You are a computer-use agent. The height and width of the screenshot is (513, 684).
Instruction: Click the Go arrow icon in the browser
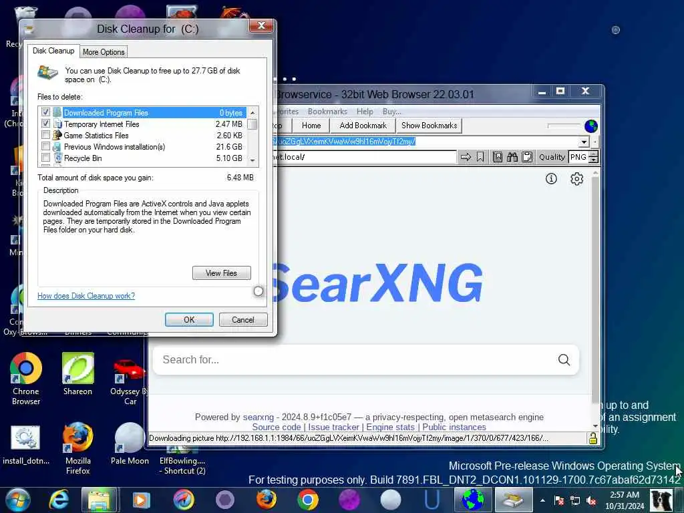(x=466, y=156)
